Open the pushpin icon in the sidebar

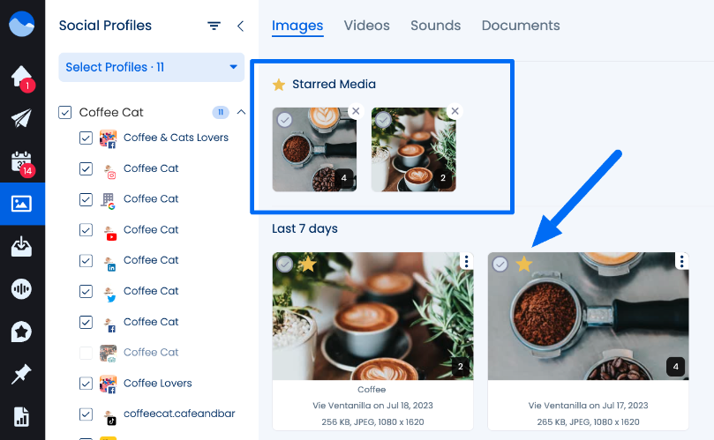point(21,374)
